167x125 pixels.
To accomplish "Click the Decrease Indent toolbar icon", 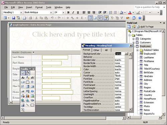I will point(100,12).
